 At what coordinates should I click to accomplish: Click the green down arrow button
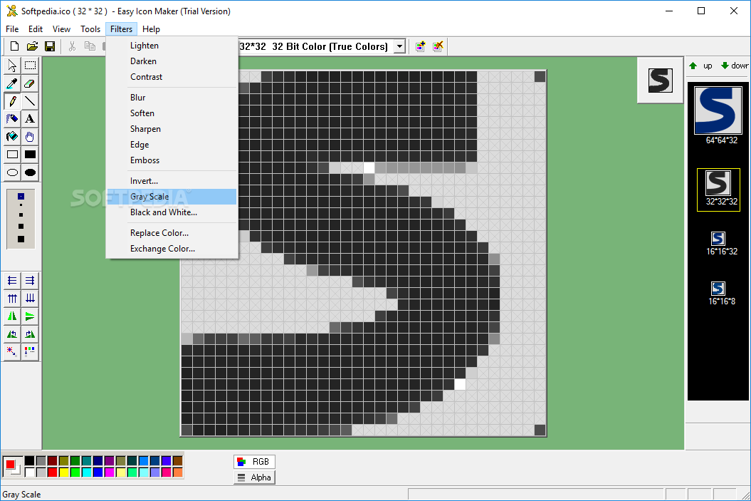[735, 66]
